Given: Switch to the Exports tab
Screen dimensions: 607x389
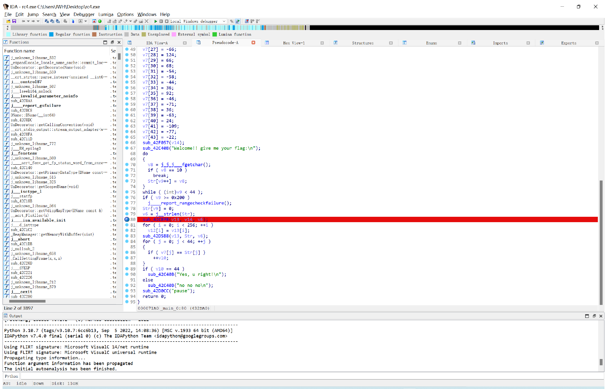Looking at the screenshot, I should 568,43.
